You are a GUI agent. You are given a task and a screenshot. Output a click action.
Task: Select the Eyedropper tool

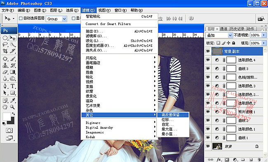point(13,100)
